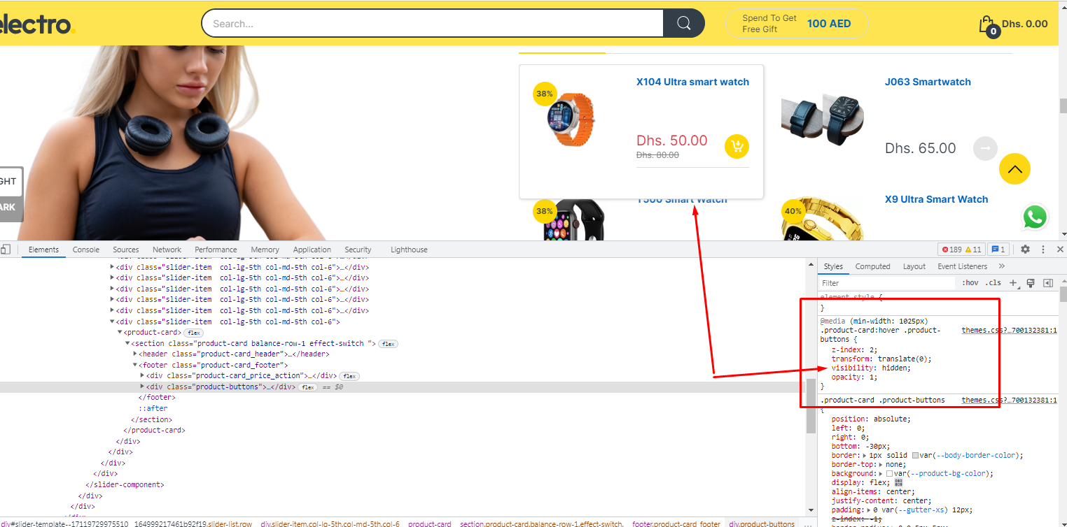Click the flex badge on product-card_price_action row

pos(350,376)
